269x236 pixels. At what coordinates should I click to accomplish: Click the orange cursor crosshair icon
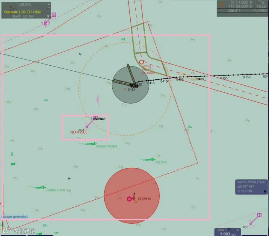[222, 4]
